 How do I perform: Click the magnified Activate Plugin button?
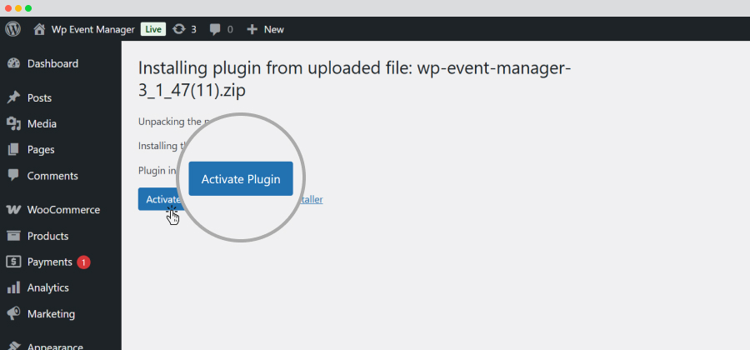click(241, 179)
